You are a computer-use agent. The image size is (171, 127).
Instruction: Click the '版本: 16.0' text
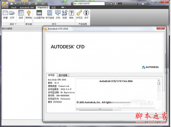click(x=53, y=83)
